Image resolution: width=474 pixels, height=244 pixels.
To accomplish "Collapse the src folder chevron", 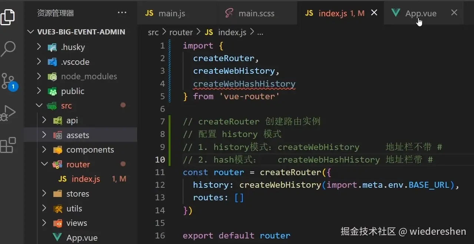I will click(39, 106).
